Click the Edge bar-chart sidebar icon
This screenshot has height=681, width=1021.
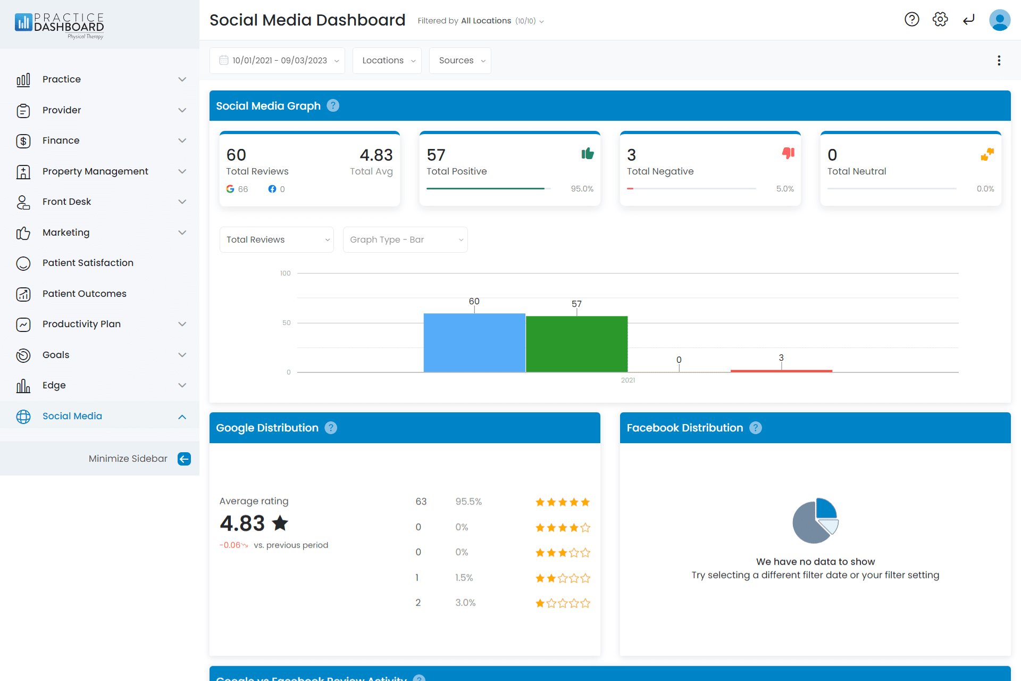[x=23, y=386]
